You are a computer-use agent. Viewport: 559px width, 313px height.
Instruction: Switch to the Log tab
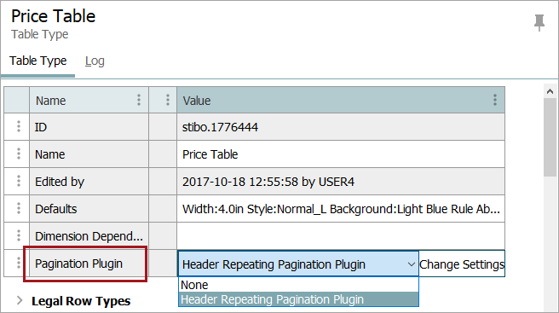pyautogui.click(x=95, y=61)
